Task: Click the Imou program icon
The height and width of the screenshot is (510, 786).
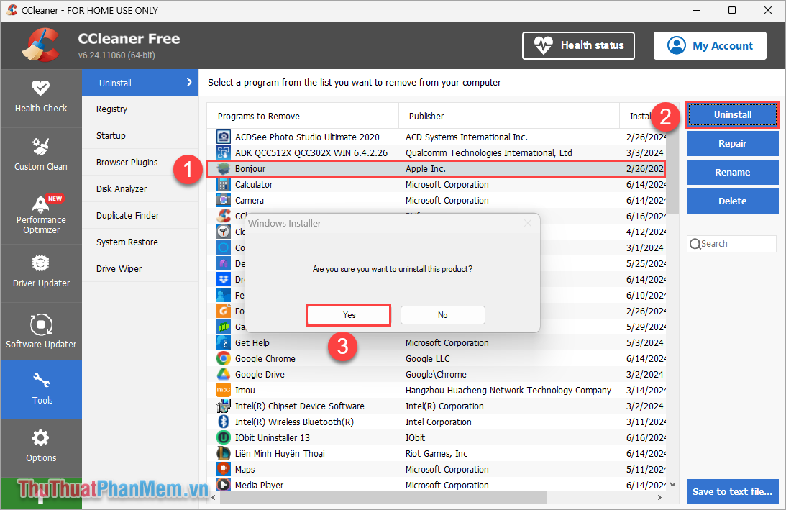Action: (x=223, y=390)
